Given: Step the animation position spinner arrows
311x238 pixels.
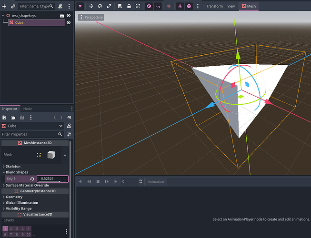Looking at the screenshot, I should [x=140, y=181].
